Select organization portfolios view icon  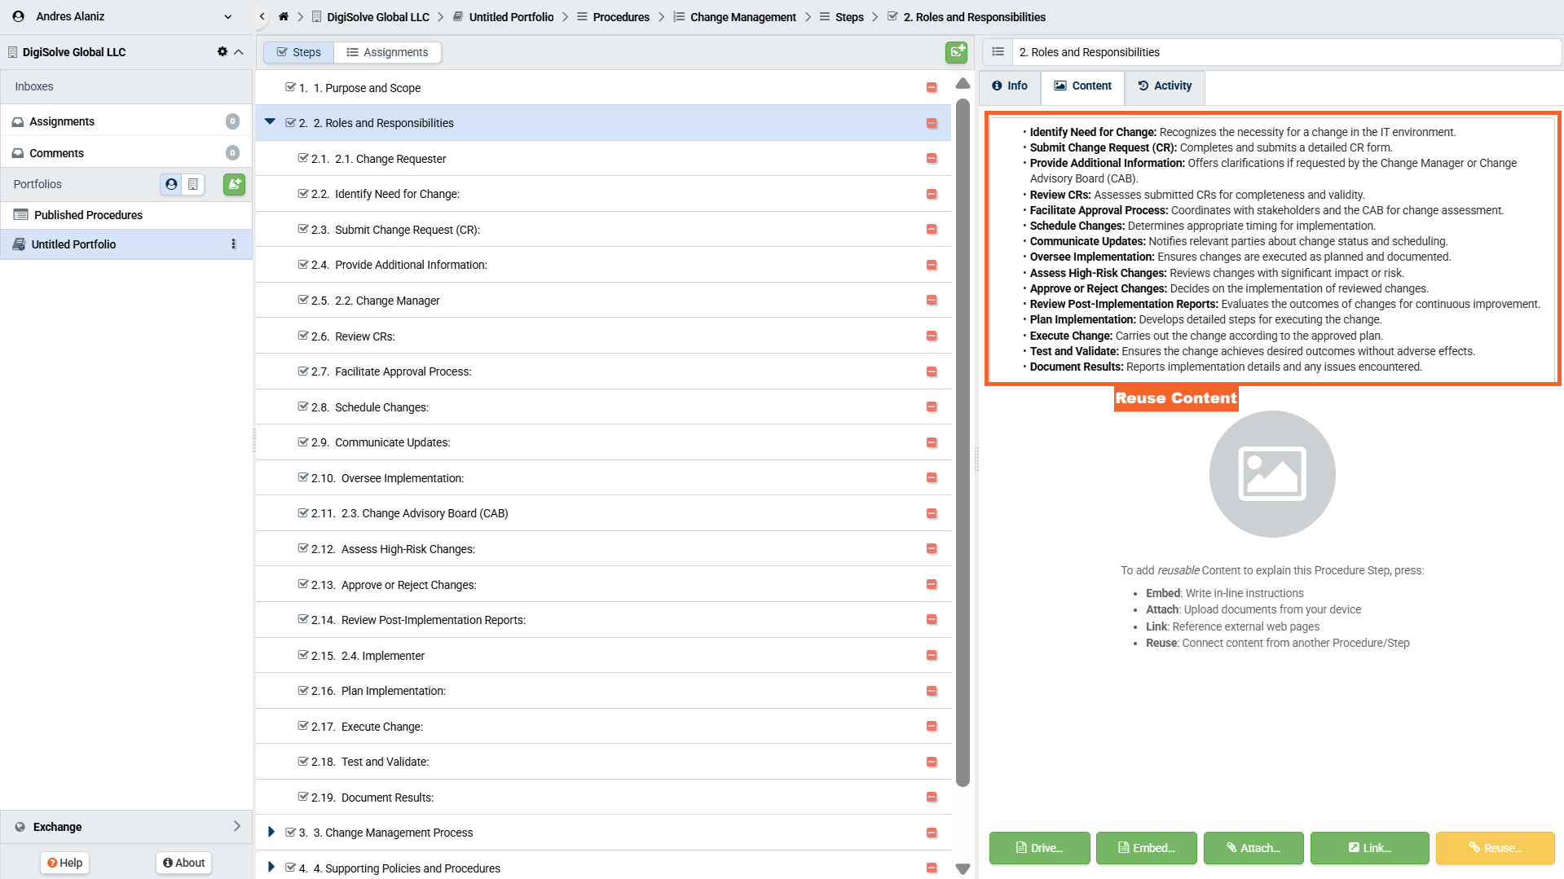pos(193,184)
